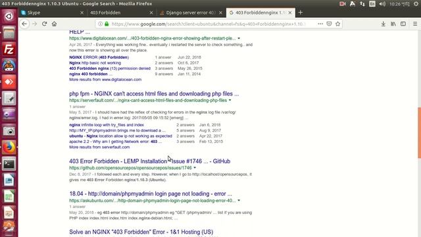This screenshot has height=237, width=421.
Task: Open Ubuntu dash search in launcher
Action: (9, 16)
